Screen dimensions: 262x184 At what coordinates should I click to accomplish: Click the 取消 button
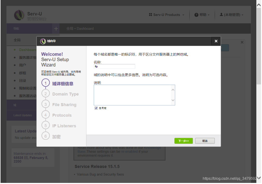[205, 141]
